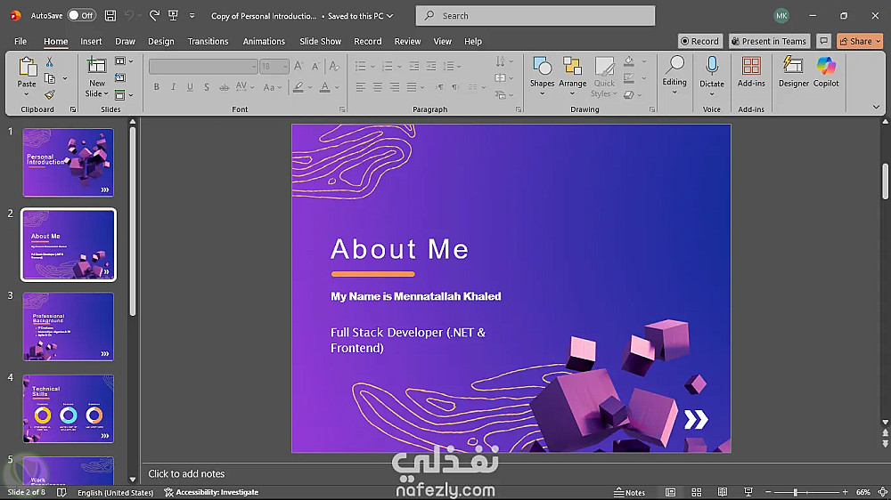This screenshot has height=500, width=891.
Task: Open the font size dropdown
Action: [x=285, y=67]
